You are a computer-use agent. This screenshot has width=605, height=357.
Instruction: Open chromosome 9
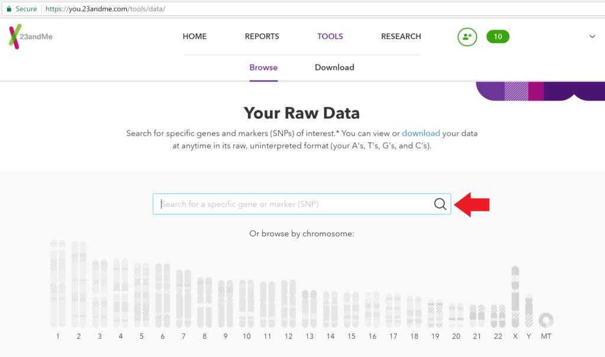tap(225, 304)
